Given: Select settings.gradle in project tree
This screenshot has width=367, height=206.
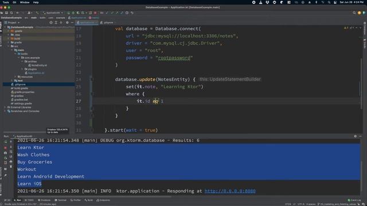Looking at the screenshot, I should tap(21, 104).
